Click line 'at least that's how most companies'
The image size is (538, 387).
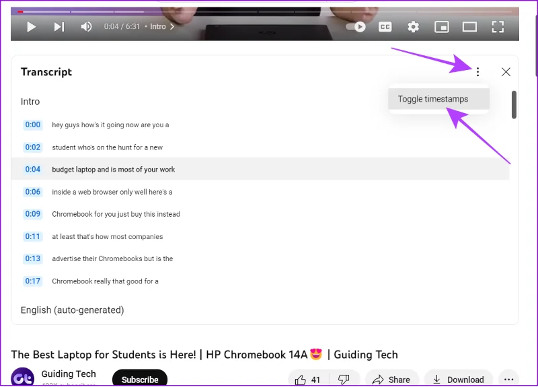108,237
